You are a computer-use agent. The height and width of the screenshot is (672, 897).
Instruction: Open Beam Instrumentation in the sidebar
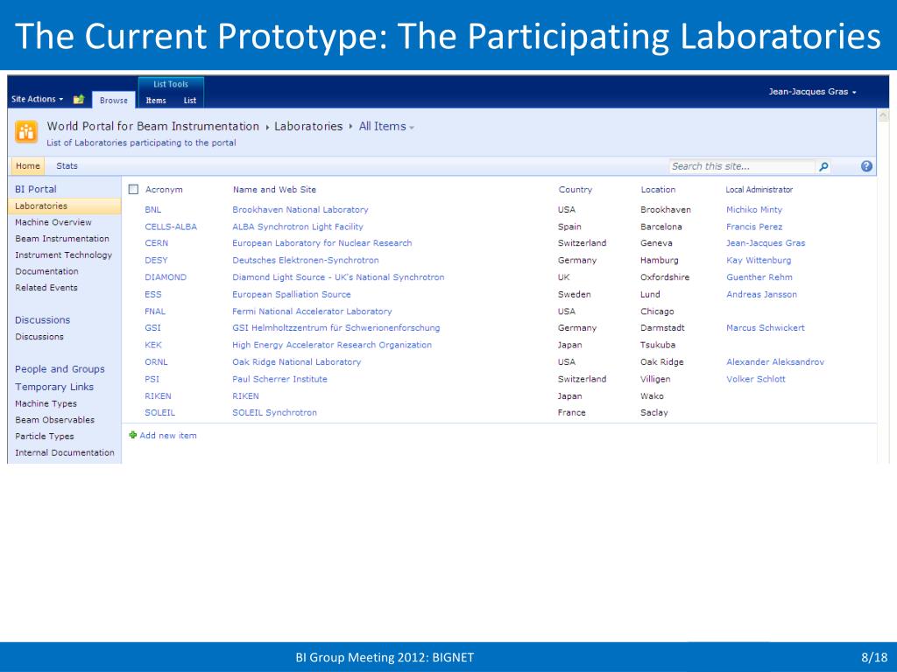[x=62, y=238]
